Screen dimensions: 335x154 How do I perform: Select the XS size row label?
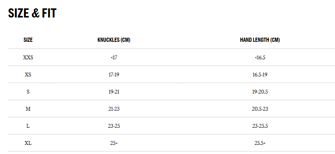pos(28,75)
